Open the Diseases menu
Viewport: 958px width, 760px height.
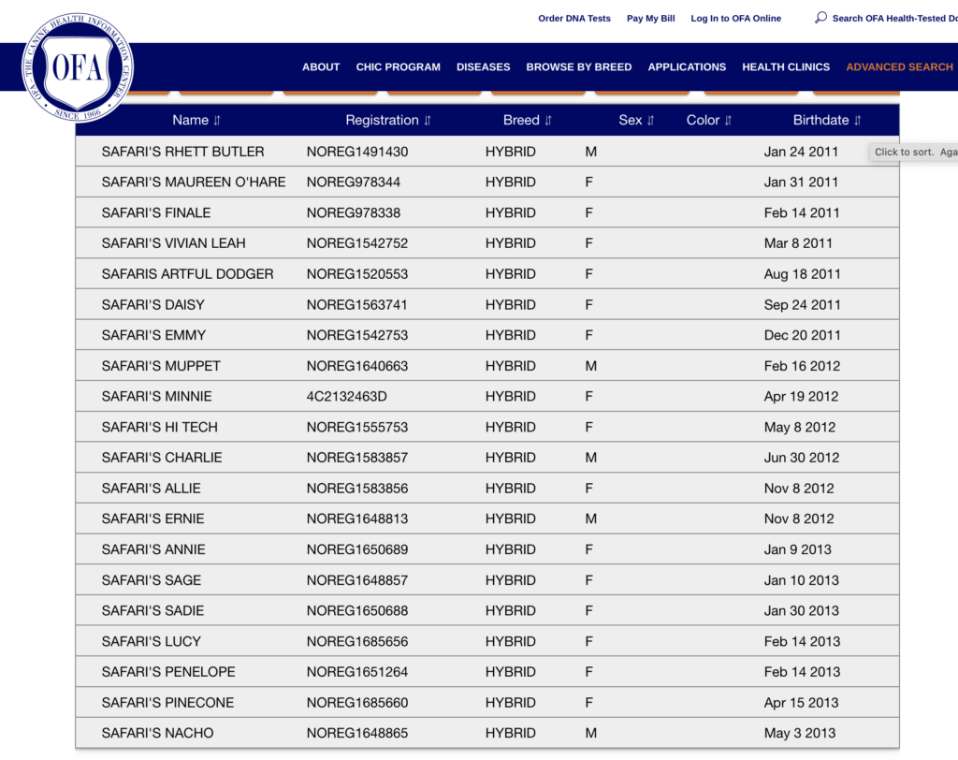pos(484,67)
